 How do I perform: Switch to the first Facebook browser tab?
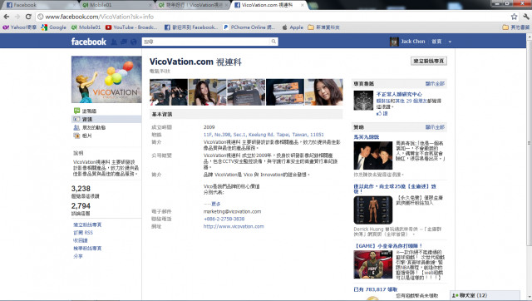point(41,5)
